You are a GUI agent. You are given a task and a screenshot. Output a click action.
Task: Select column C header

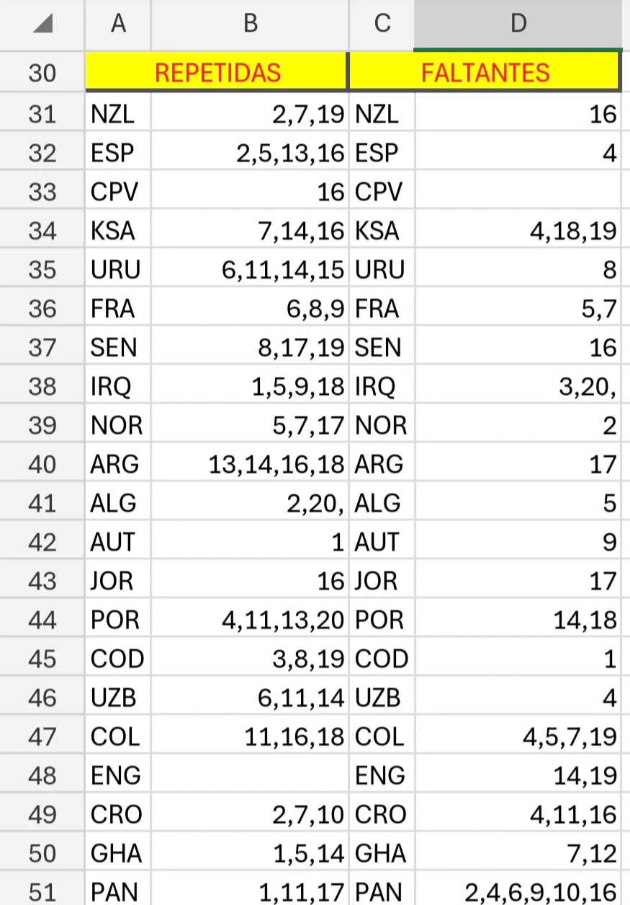tap(382, 24)
